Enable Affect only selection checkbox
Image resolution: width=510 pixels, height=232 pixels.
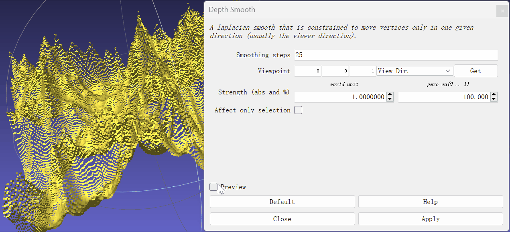tap(298, 110)
